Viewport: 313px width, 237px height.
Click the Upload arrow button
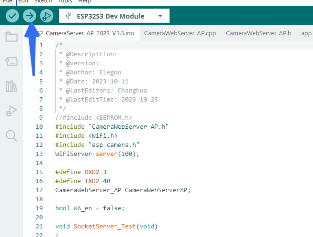pos(30,16)
